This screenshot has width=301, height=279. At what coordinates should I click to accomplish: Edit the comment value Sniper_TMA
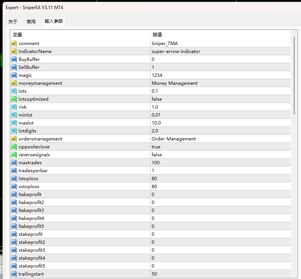point(220,44)
